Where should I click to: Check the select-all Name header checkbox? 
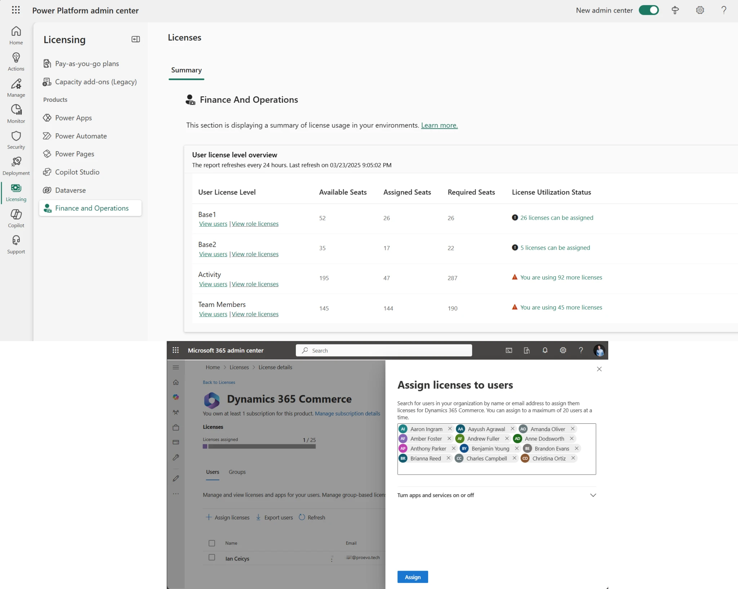tap(212, 543)
